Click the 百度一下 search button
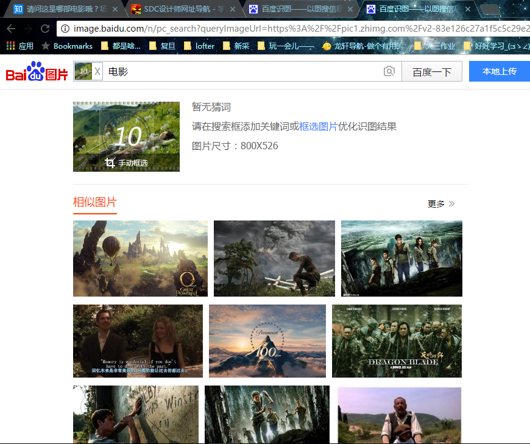The image size is (530, 444). 432,71
